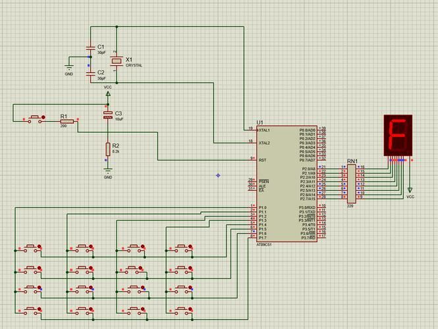Click the blue origin marker on canvas
Viewport: 438px width, 329px height.
tap(218, 175)
